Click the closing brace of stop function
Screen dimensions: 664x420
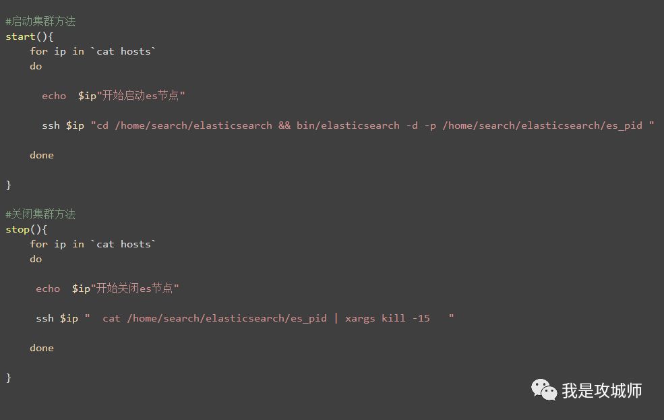[9, 378]
